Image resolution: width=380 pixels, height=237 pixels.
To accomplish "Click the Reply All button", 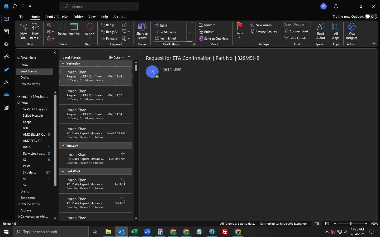I will 110,32.
